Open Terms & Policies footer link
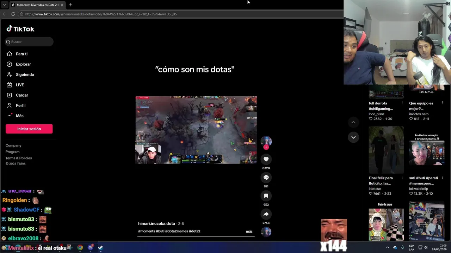 [x=19, y=158]
